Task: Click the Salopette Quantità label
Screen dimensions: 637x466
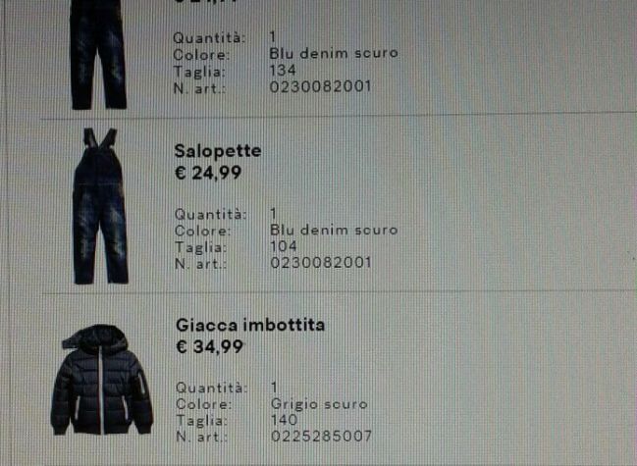Action: [210, 214]
